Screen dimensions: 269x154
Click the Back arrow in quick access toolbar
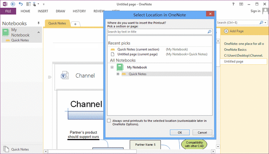click(13, 4)
